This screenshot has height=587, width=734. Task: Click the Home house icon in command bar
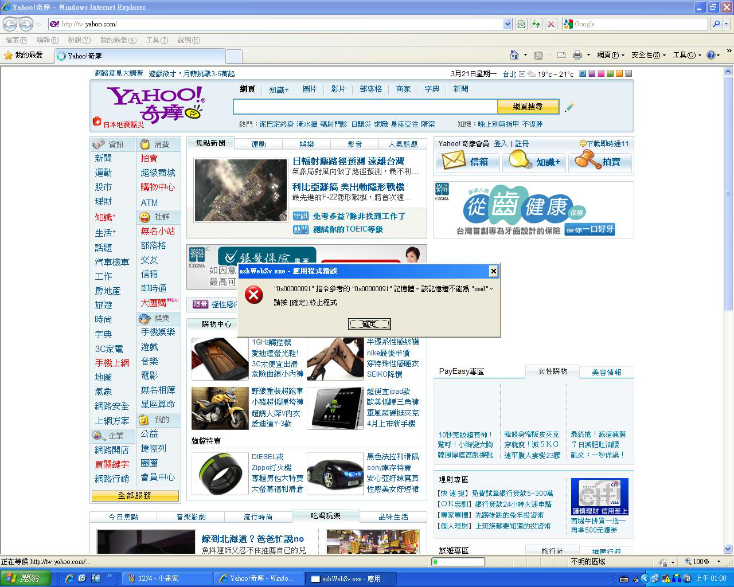(x=514, y=55)
